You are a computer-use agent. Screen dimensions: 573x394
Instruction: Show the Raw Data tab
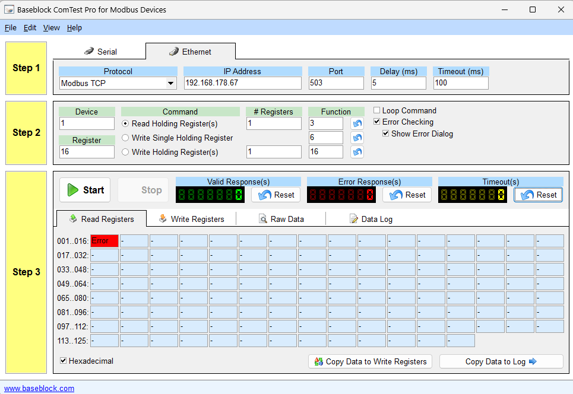pyautogui.click(x=281, y=219)
